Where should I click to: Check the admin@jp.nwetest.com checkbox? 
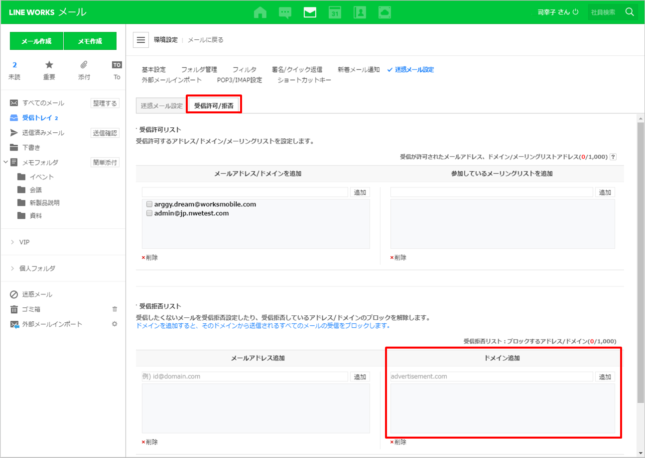(149, 213)
